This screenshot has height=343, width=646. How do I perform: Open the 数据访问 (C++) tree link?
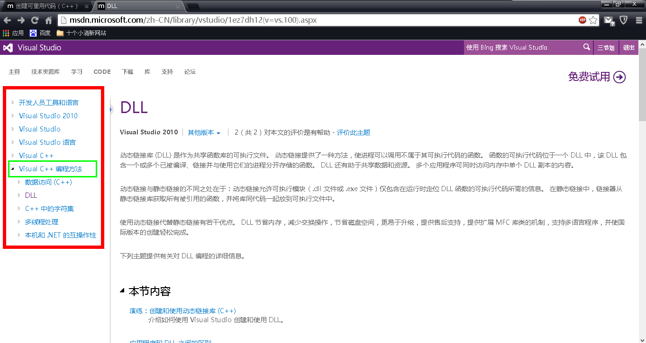click(48, 182)
